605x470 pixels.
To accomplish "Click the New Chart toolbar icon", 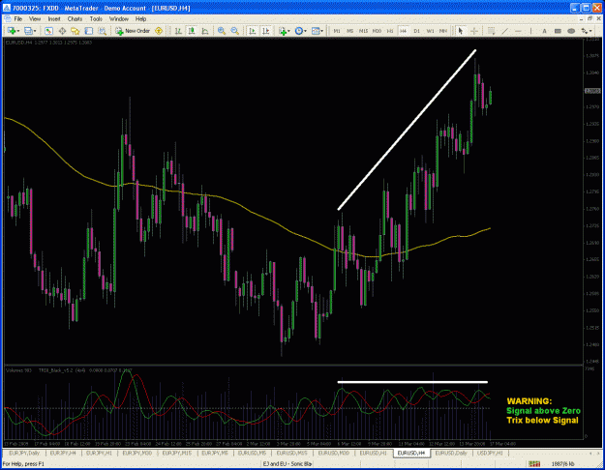I will [x=12, y=31].
